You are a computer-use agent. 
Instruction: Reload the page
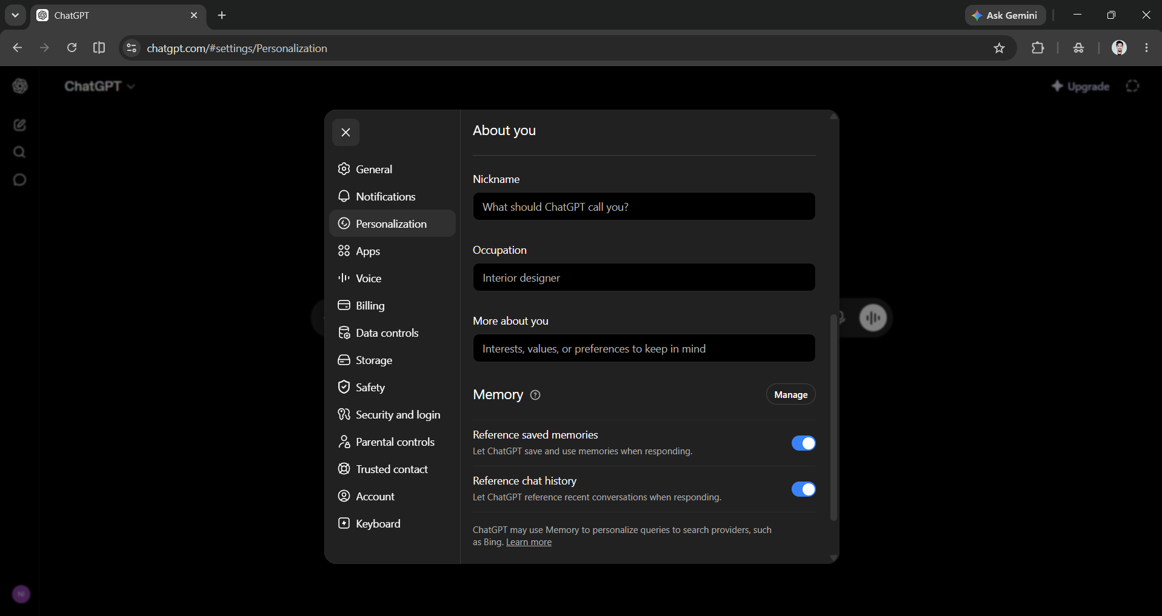(x=72, y=48)
